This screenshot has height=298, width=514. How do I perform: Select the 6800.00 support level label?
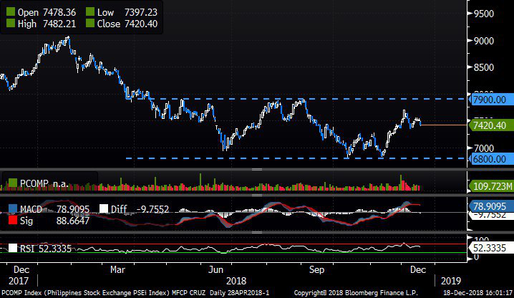(x=490, y=158)
